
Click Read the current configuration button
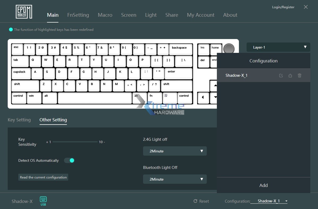pos(43,177)
